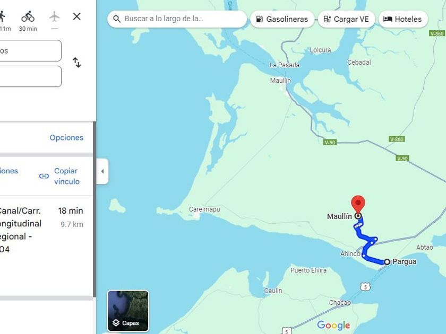Viewport: 446px width, 334px height.
Task: Swap origin and destination points
Action: click(76, 63)
